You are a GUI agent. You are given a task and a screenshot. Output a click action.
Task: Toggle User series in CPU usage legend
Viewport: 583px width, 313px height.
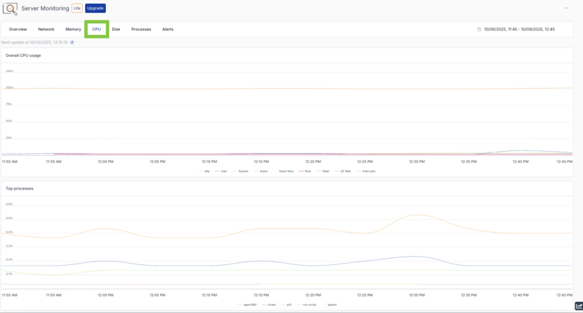[x=222, y=171]
